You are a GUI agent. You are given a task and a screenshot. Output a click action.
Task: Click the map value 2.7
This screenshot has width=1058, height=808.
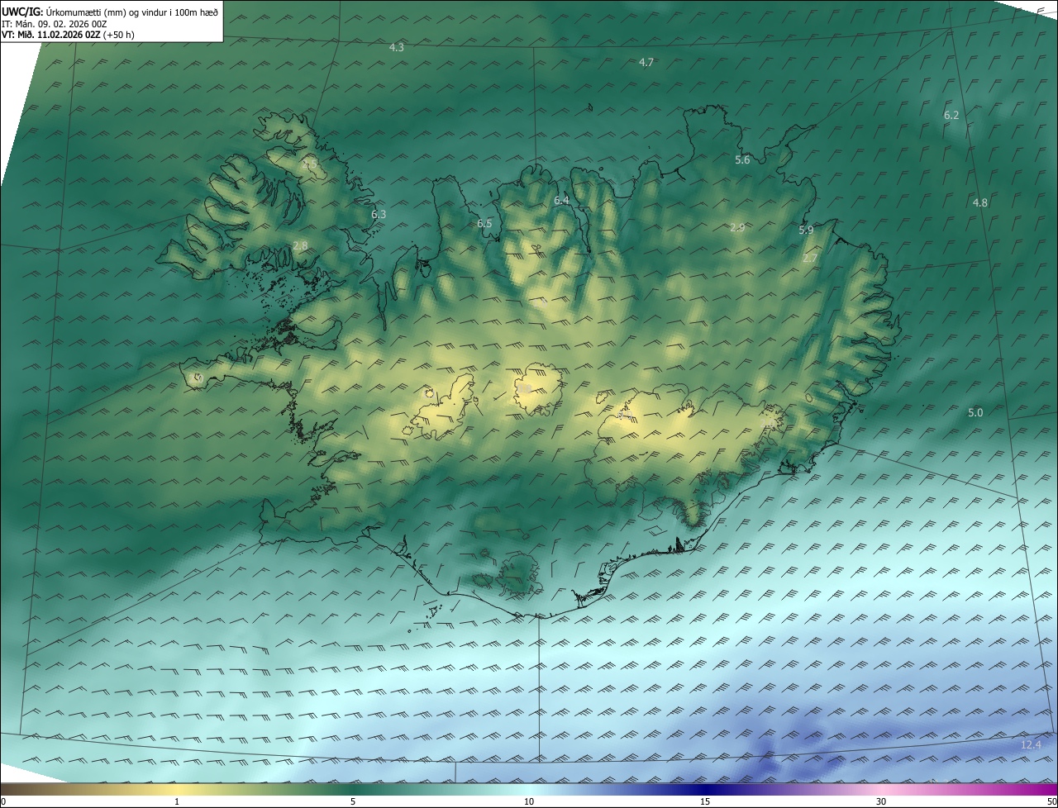tap(810, 259)
